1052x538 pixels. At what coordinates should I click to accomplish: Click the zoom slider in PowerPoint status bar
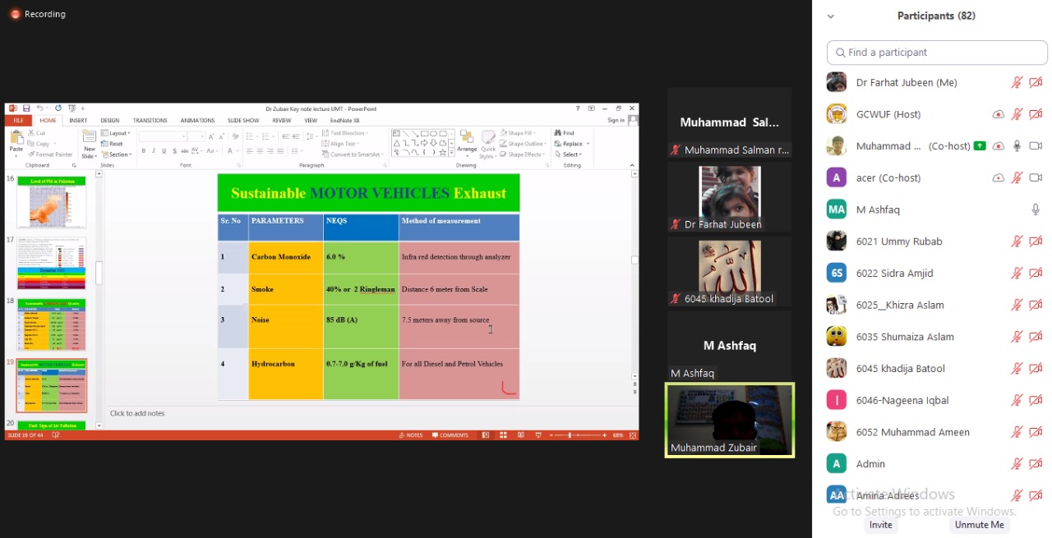[x=577, y=435]
